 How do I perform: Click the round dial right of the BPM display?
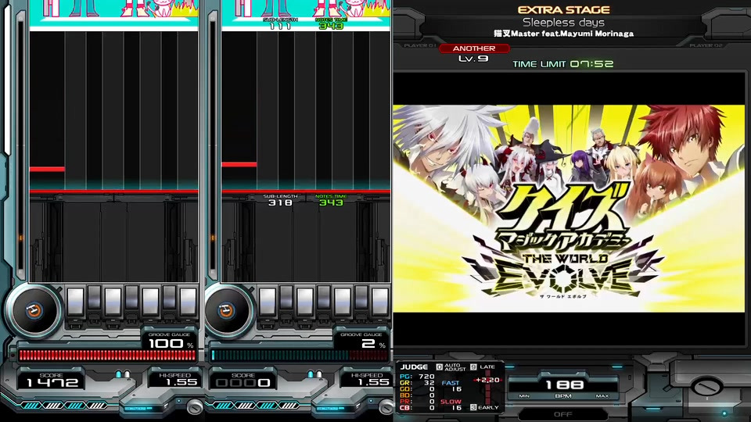706,385
